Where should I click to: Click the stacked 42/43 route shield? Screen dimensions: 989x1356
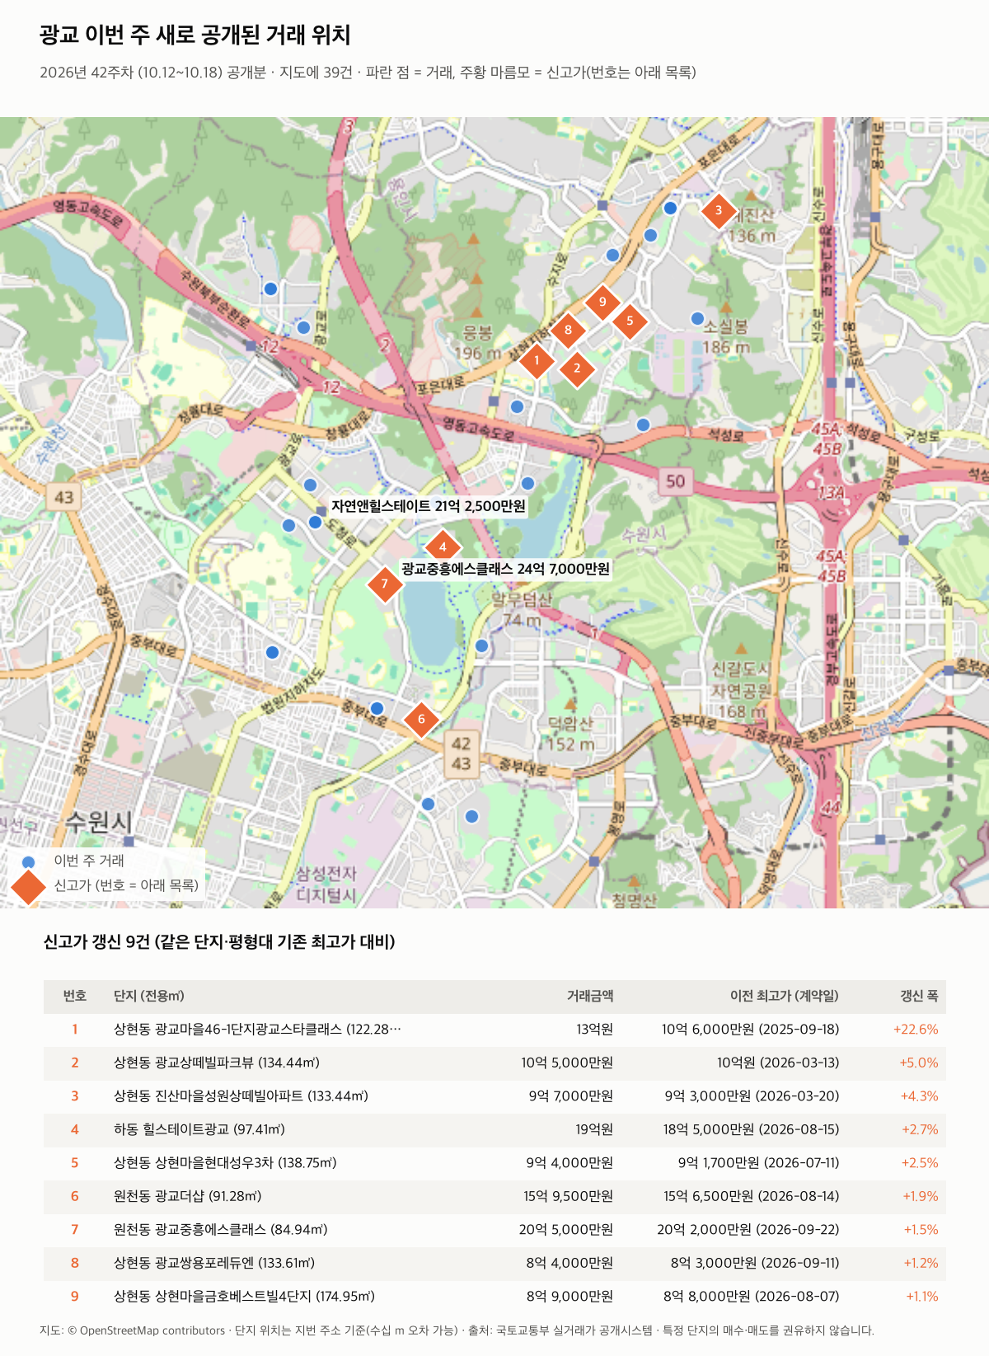tap(462, 753)
